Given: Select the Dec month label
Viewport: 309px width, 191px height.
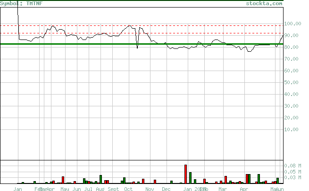Looking at the screenshot, I should (166, 189).
